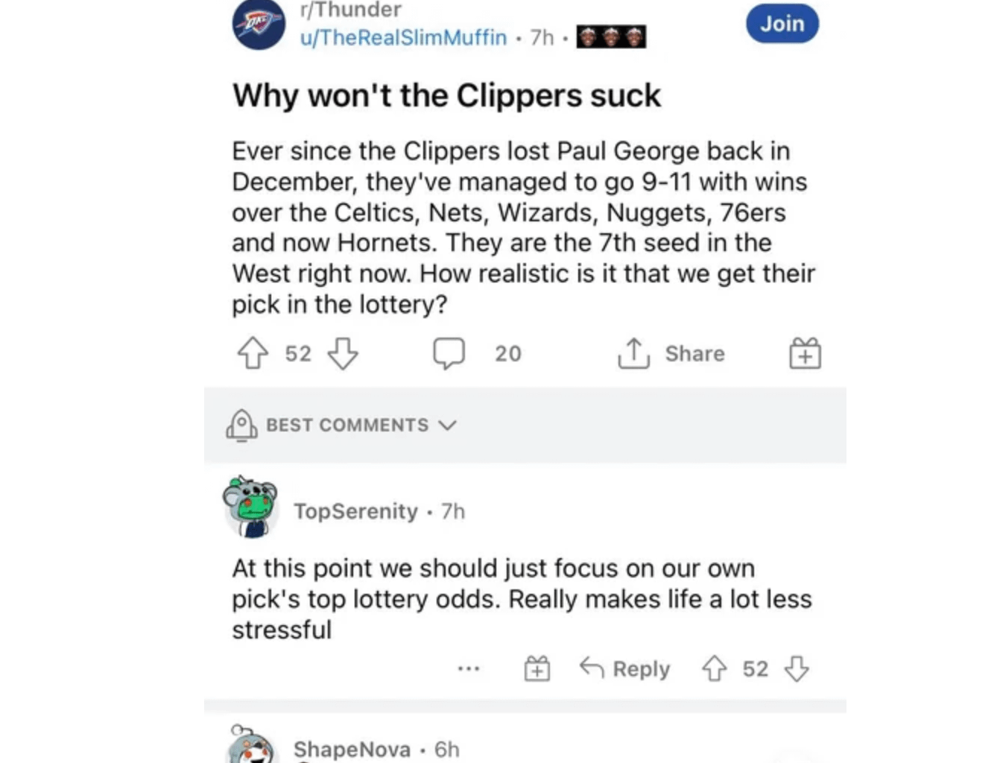Open ShapeNova's user profile
The height and width of the screenshot is (763, 997).
(351, 750)
